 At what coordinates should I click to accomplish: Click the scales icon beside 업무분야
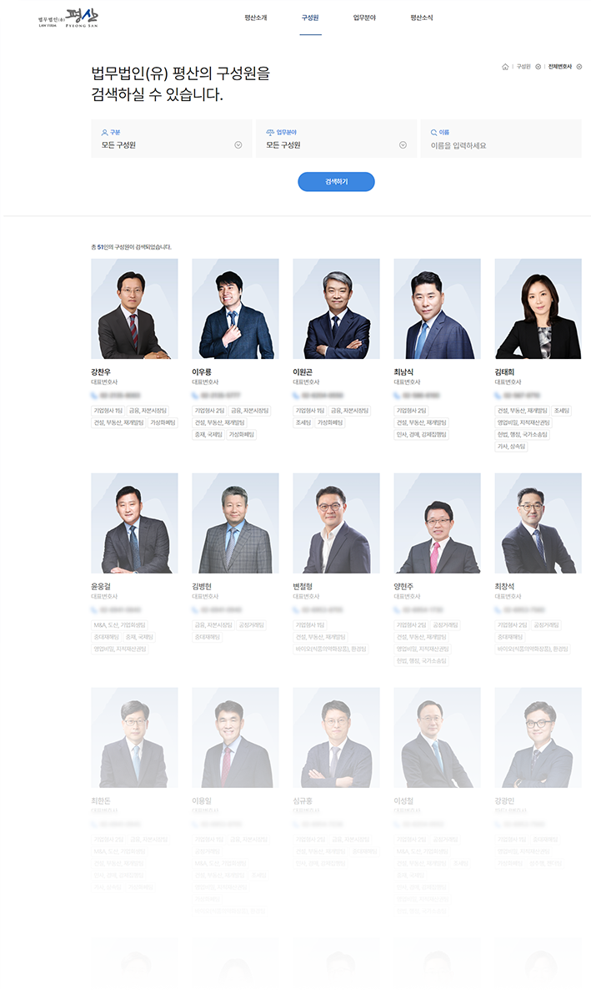(x=270, y=133)
